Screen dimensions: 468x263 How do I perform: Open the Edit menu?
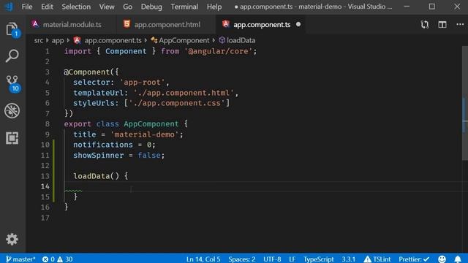tap(47, 7)
